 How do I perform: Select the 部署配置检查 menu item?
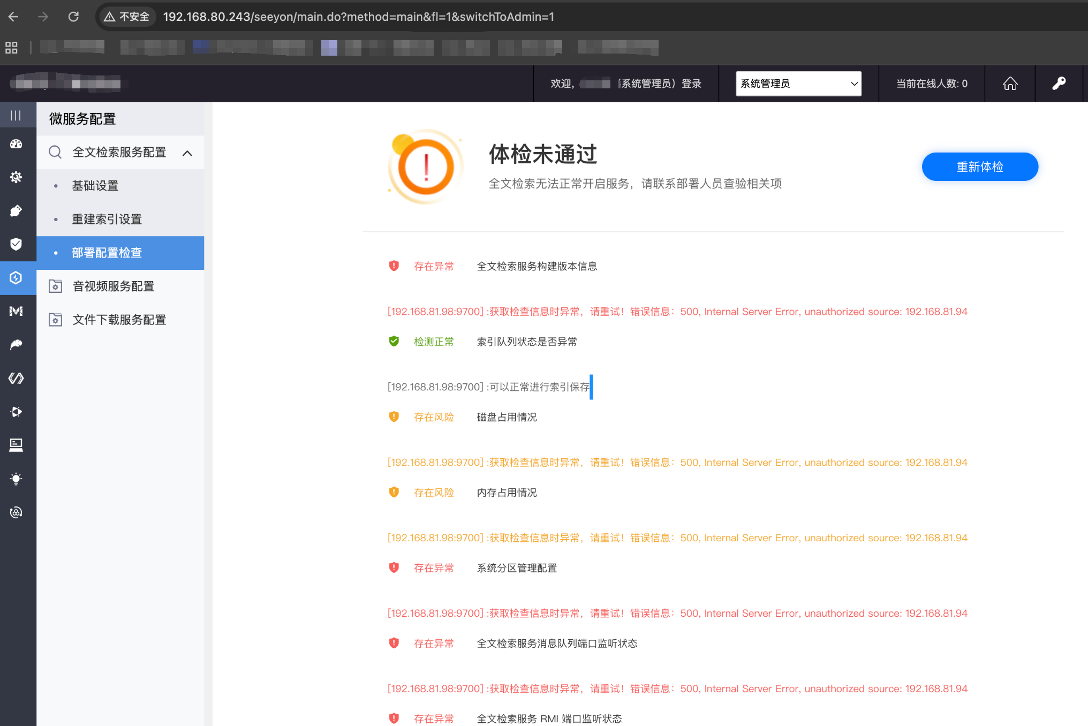coord(120,253)
